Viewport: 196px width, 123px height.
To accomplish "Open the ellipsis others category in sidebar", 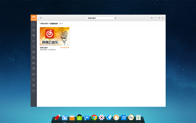I will [x=33, y=91].
